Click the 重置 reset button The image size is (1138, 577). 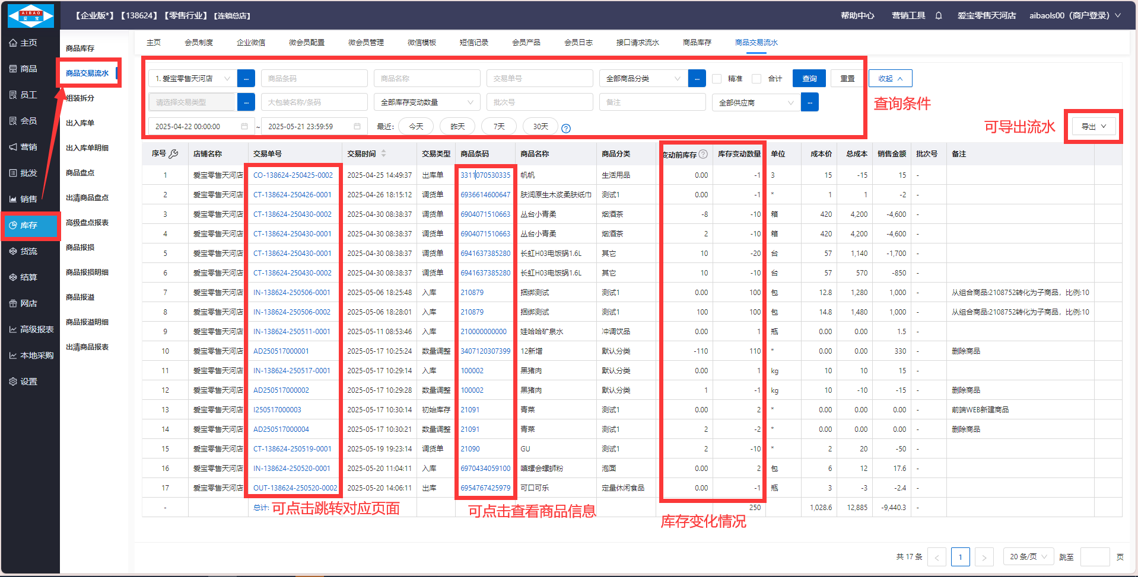tap(847, 78)
